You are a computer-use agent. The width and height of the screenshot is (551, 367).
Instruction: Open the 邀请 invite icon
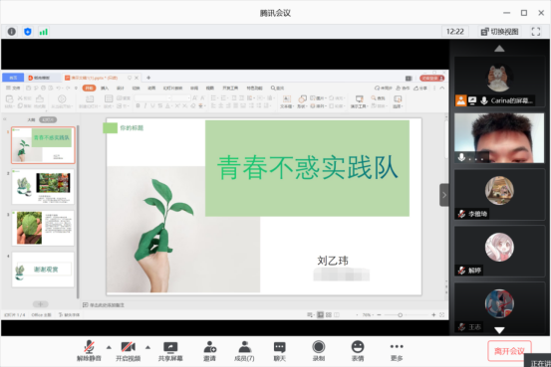[210, 351]
